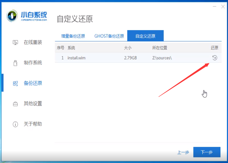This screenshot has height=163, width=228.
Task: Click the mouse cursor location icon
Action: (205, 93)
